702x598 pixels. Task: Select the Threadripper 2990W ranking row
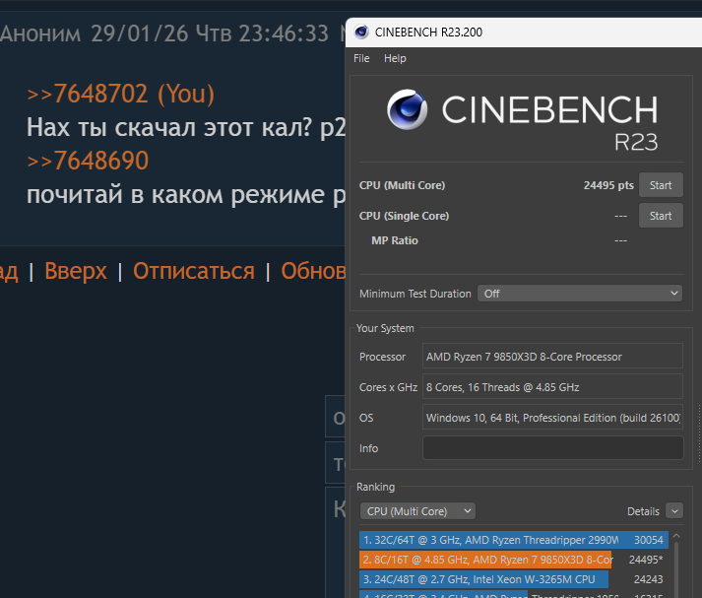pyautogui.click(x=514, y=540)
